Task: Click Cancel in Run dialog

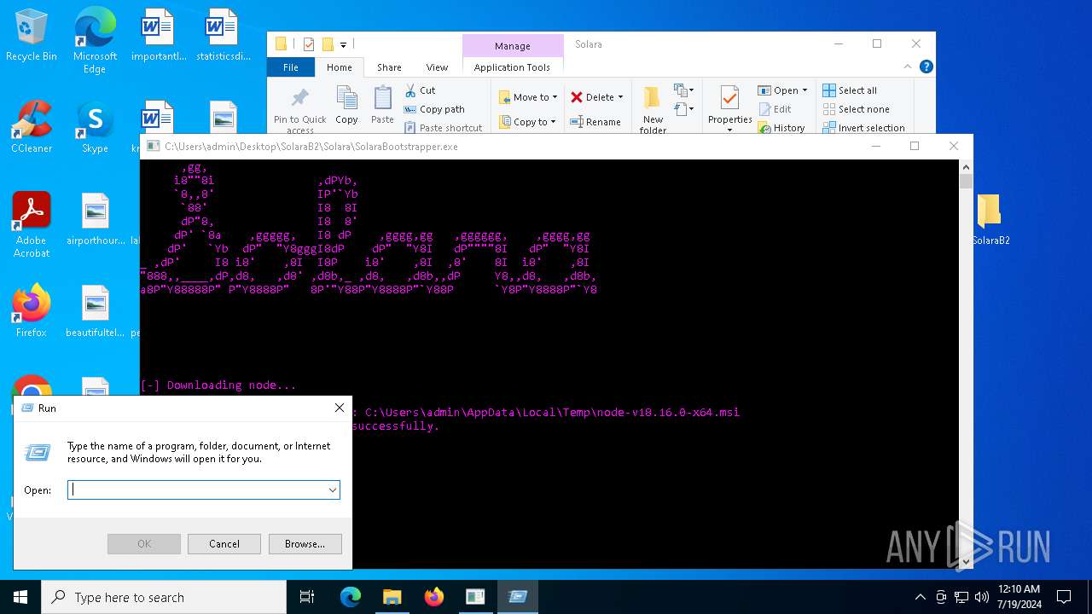Action: point(224,544)
